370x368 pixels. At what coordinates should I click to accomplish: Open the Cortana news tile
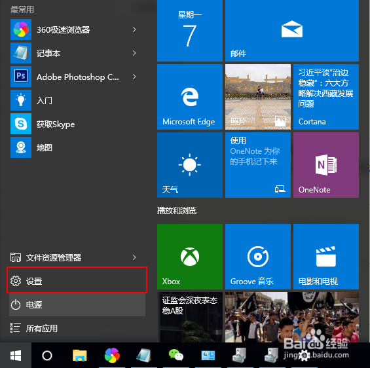click(x=326, y=97)
